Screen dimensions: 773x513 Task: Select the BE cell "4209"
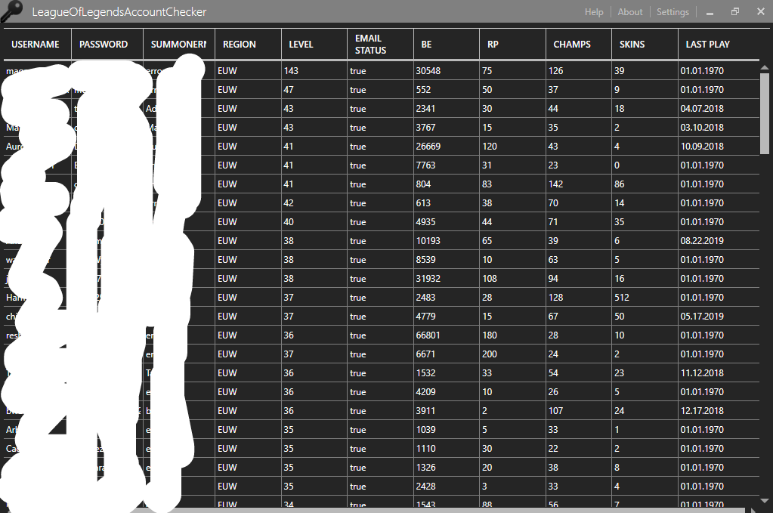pos(447,392)
